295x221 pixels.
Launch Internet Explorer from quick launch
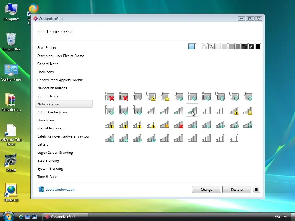[21, 217]
